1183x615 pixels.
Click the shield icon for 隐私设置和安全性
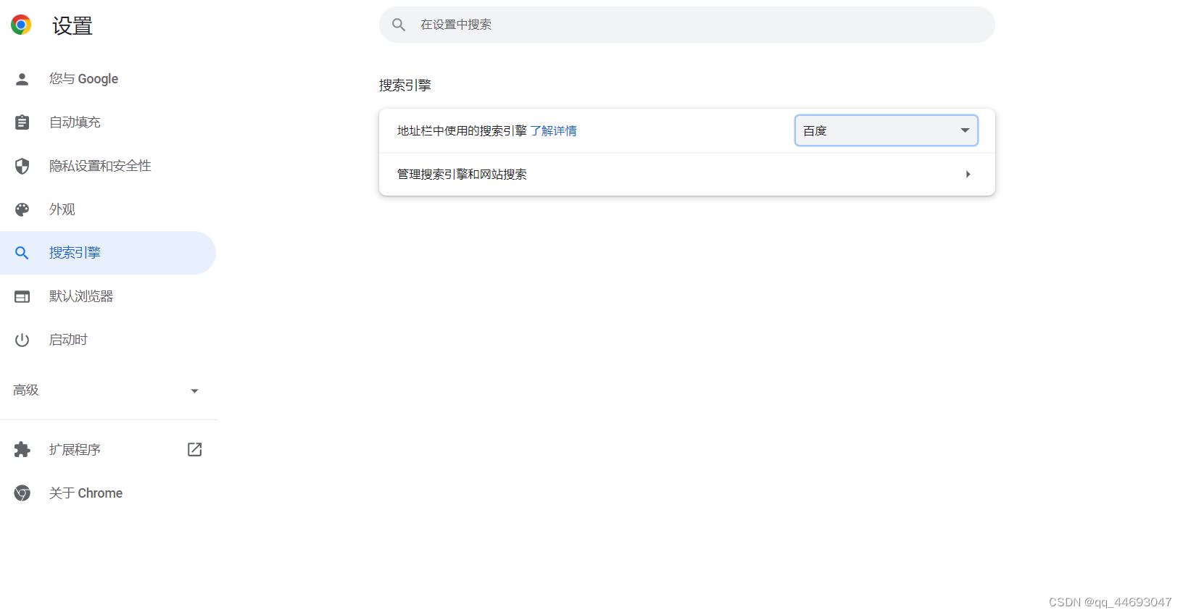coord(22,166)
